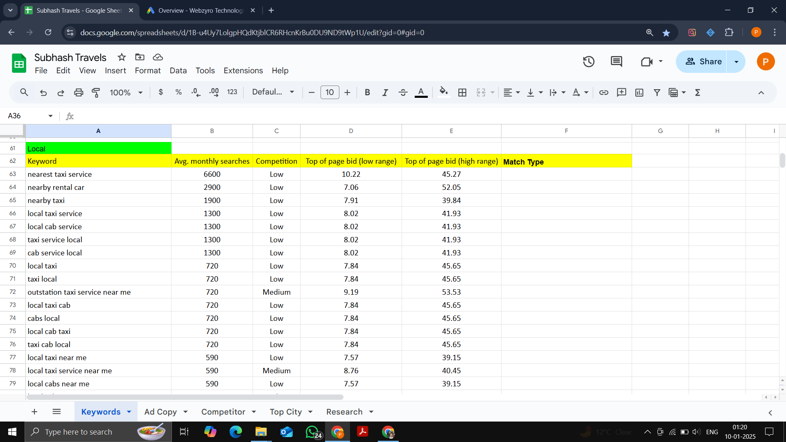Viewport: 786px width, 442px height.
Task: Collapse the toolbar with chevron up
Action: click(761, 92)
